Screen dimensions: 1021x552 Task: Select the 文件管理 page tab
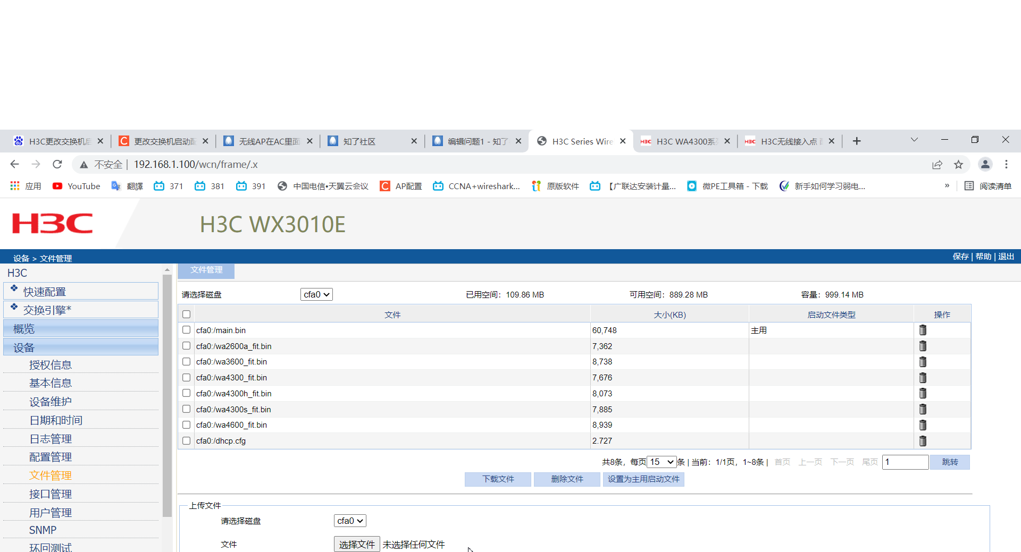coord(206,270)
